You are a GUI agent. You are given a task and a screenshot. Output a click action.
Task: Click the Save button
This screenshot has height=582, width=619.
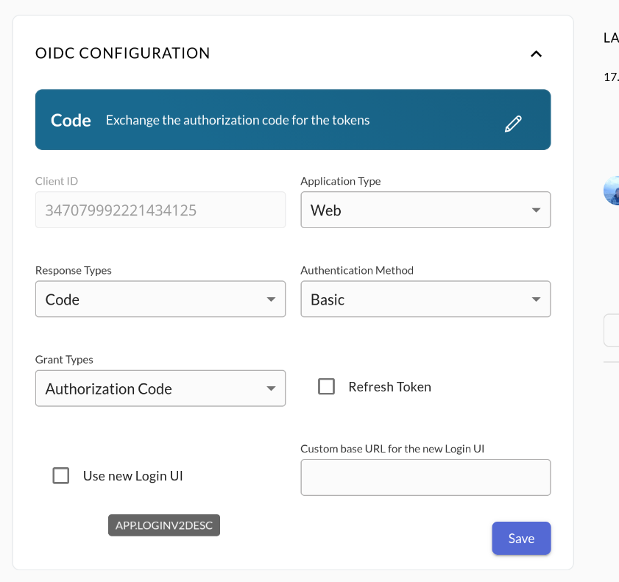(521, 539)
